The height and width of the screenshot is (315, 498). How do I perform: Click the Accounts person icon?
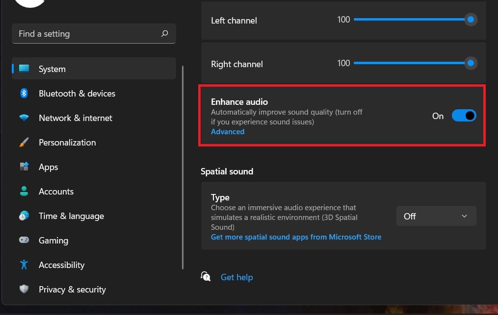pyautogui.click(x=24, y=191)
